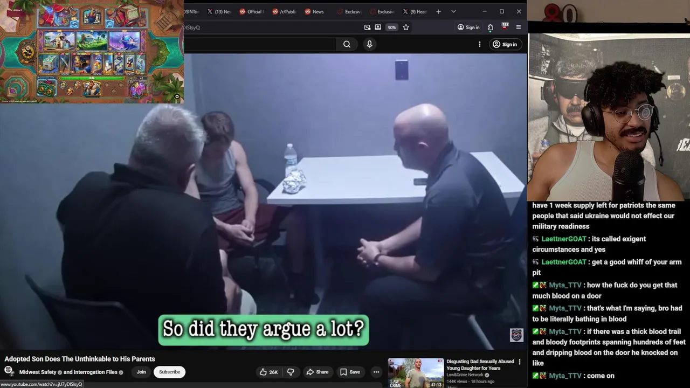Click the channel watermark in the video's corner

coord(516,335)
